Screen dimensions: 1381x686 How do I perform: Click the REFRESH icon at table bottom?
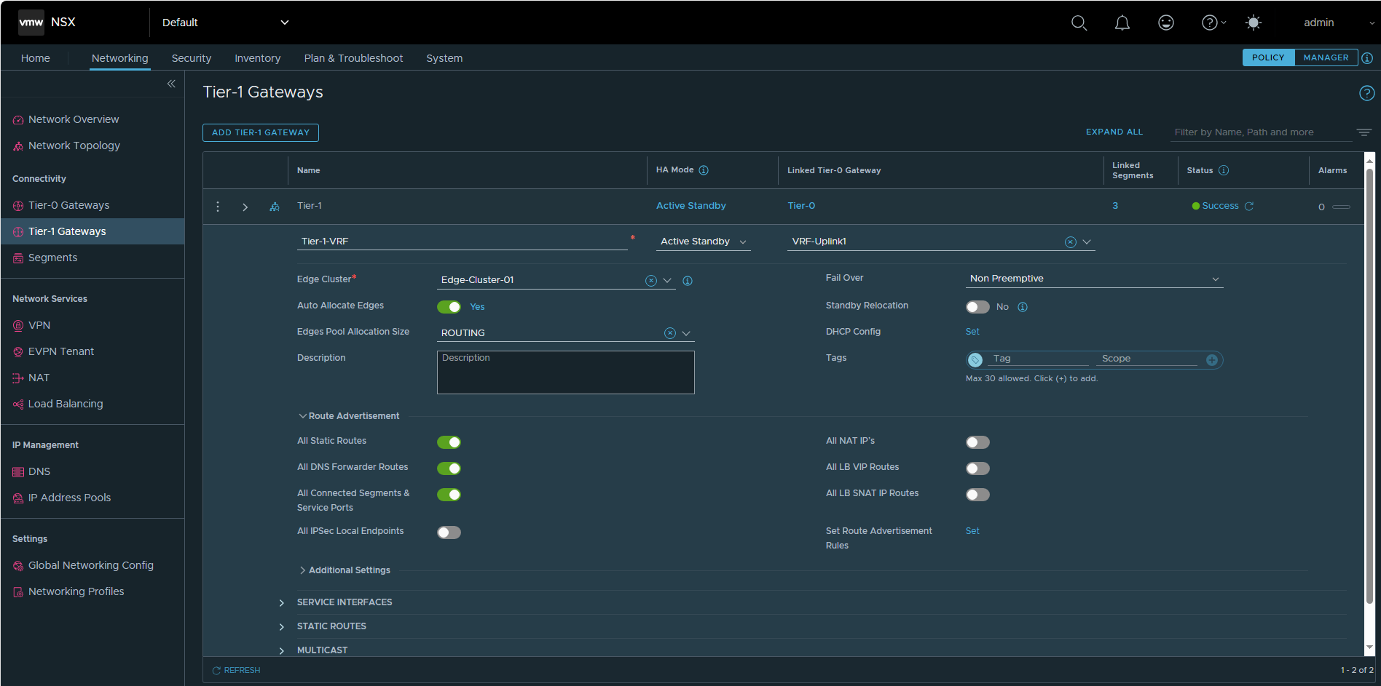pos(216,671)
